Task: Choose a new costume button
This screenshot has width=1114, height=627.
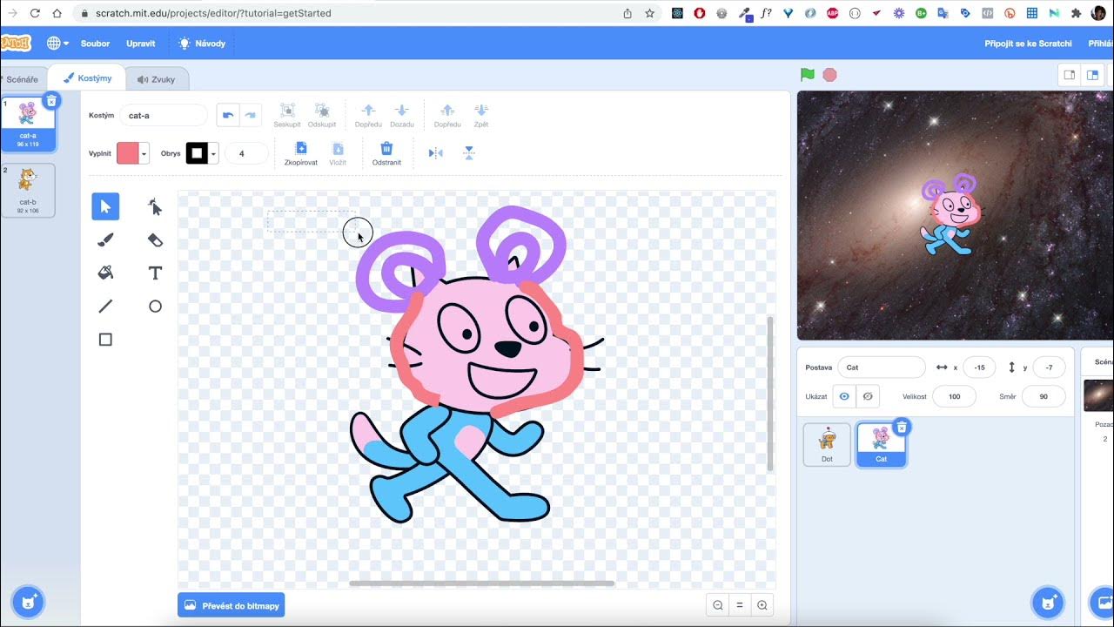Action: tap(28, 602)
